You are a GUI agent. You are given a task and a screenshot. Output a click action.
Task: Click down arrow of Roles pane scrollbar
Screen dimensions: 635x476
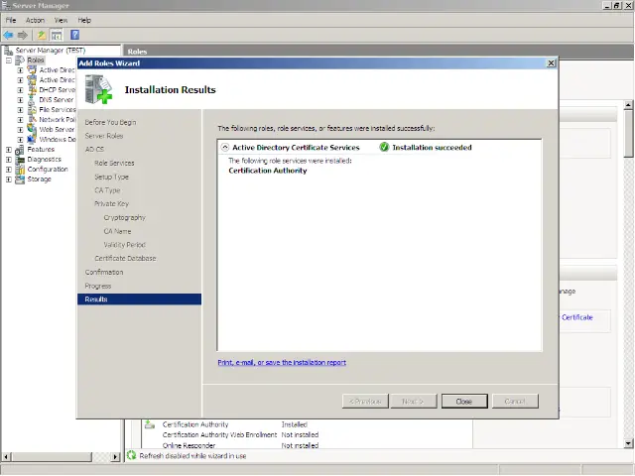628,443
